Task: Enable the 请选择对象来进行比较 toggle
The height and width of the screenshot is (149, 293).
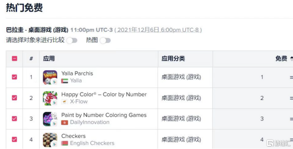Action: (x=72, y=41)
